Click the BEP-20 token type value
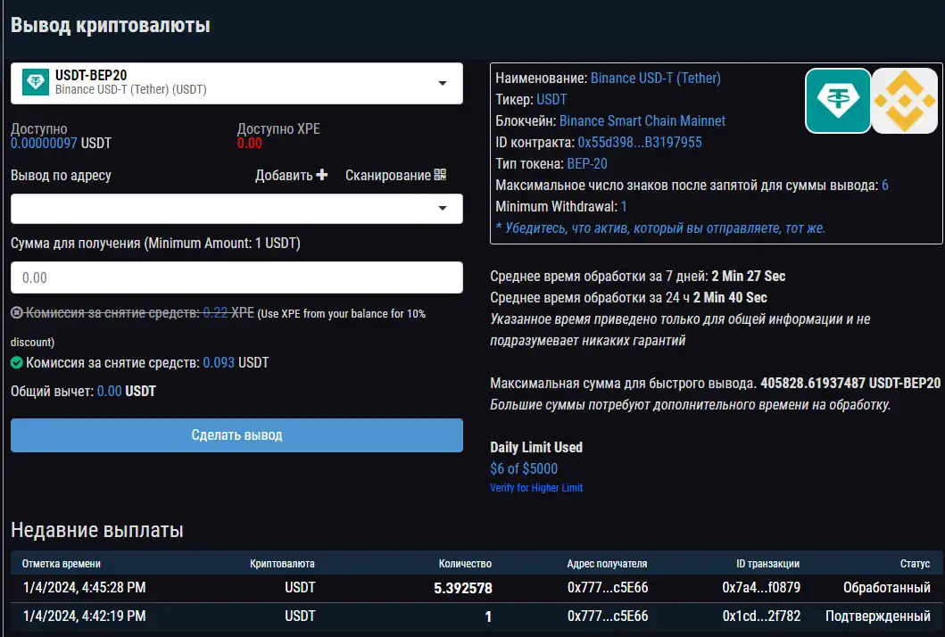This screenshot has height=637, width=945. pos(587,164)
